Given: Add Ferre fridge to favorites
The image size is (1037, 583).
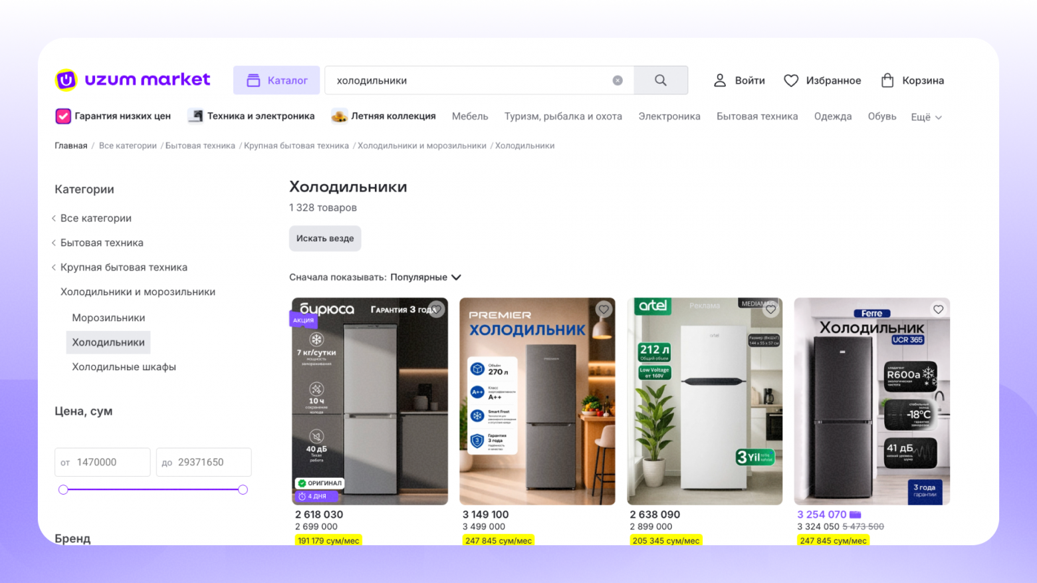Looking at the screenshot, I should (938, 309).
